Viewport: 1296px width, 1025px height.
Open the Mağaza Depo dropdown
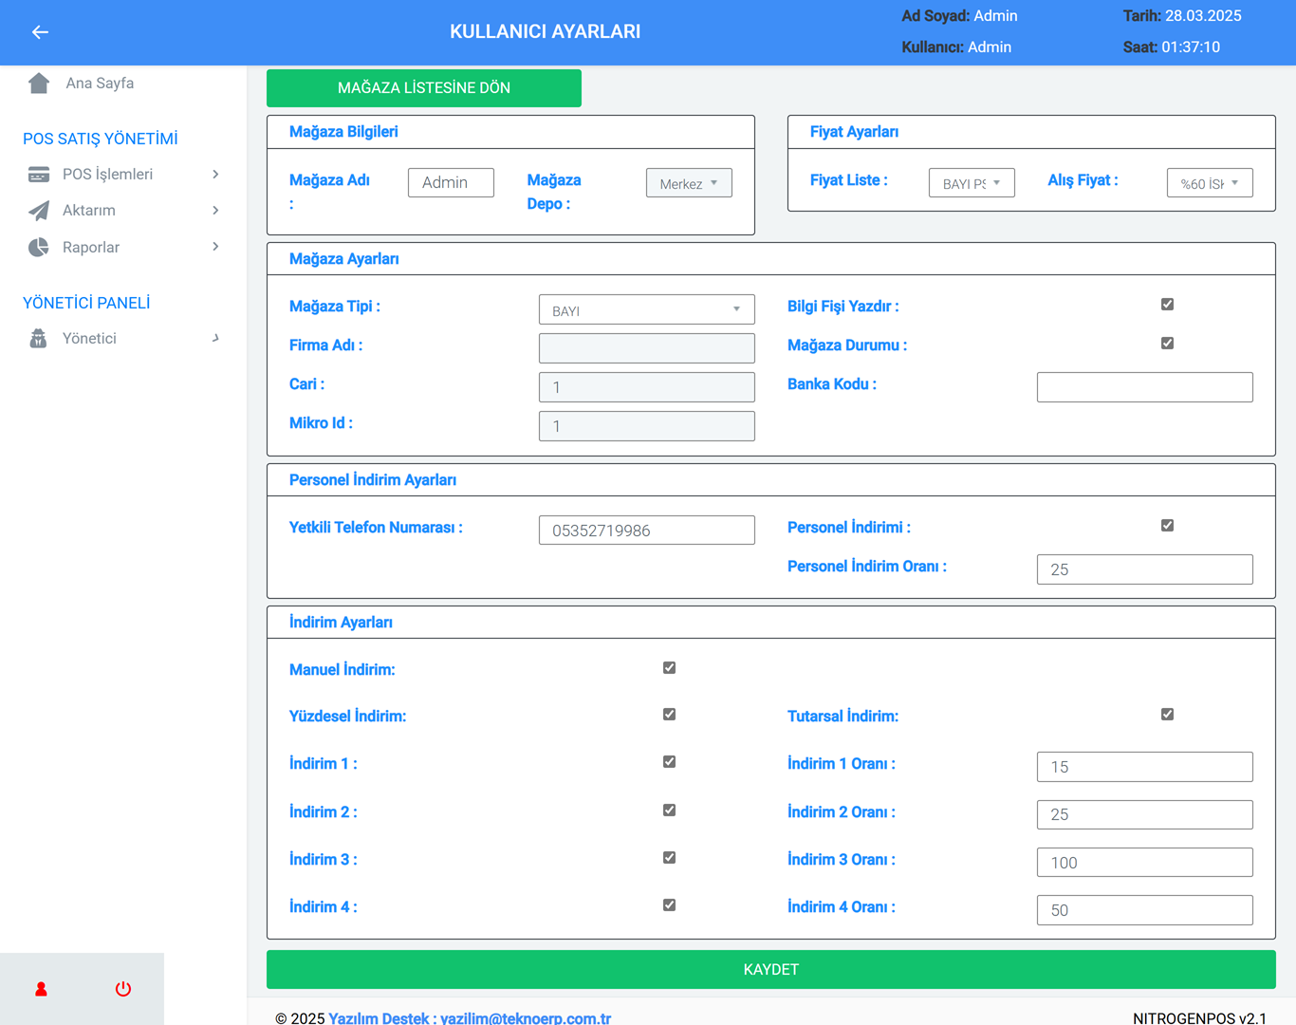pyautogui.click(x=689, y=183)
